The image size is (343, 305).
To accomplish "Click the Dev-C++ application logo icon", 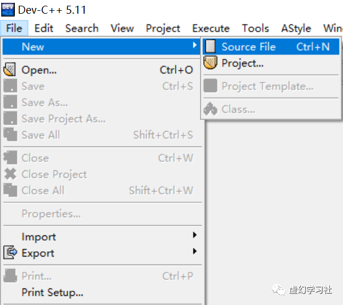I will 8,10.
